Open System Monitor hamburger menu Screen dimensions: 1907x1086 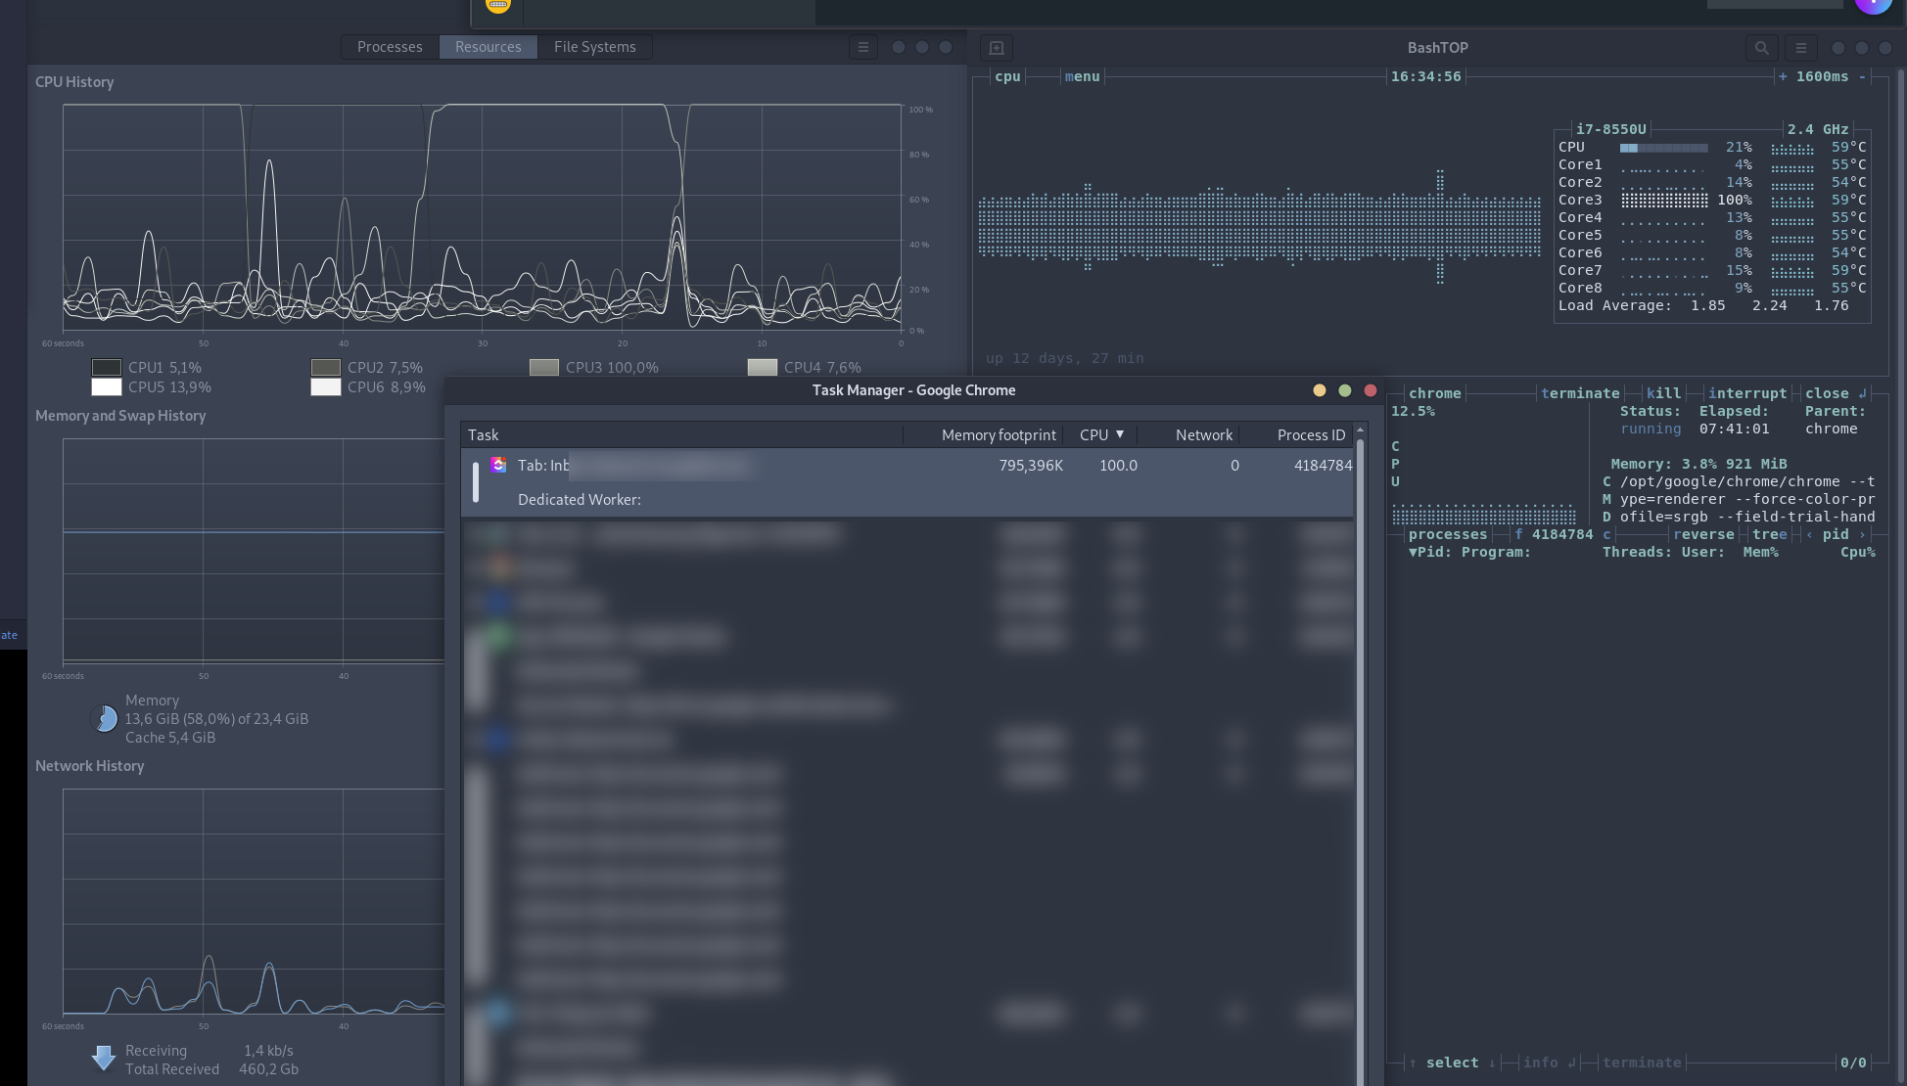point(862,47)
